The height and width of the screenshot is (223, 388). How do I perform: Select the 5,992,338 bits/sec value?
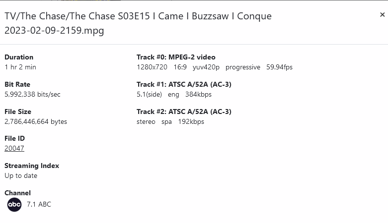tap(32, 94)
